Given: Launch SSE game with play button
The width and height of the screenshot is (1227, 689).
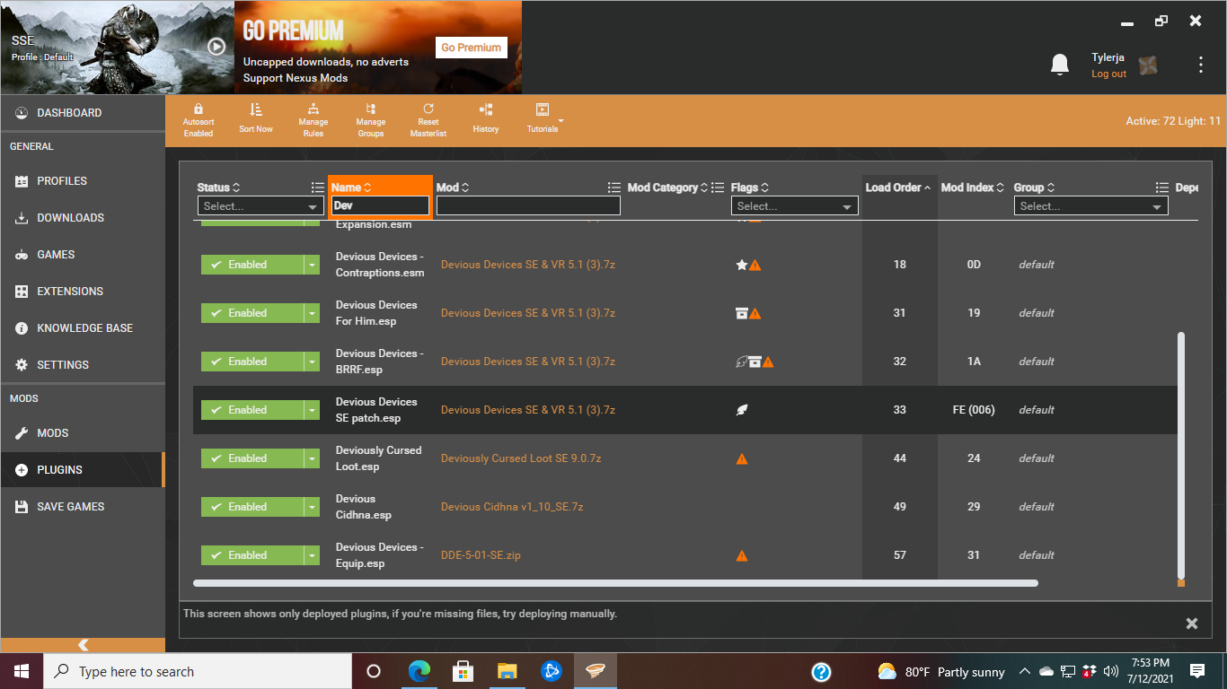Looking at the screenshot, I should point(216,46).
